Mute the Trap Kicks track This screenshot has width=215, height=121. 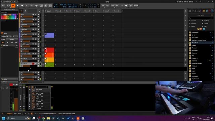coord(38,54)
